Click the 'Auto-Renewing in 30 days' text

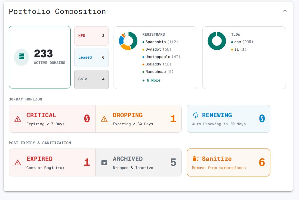click(x=219, y=124)
